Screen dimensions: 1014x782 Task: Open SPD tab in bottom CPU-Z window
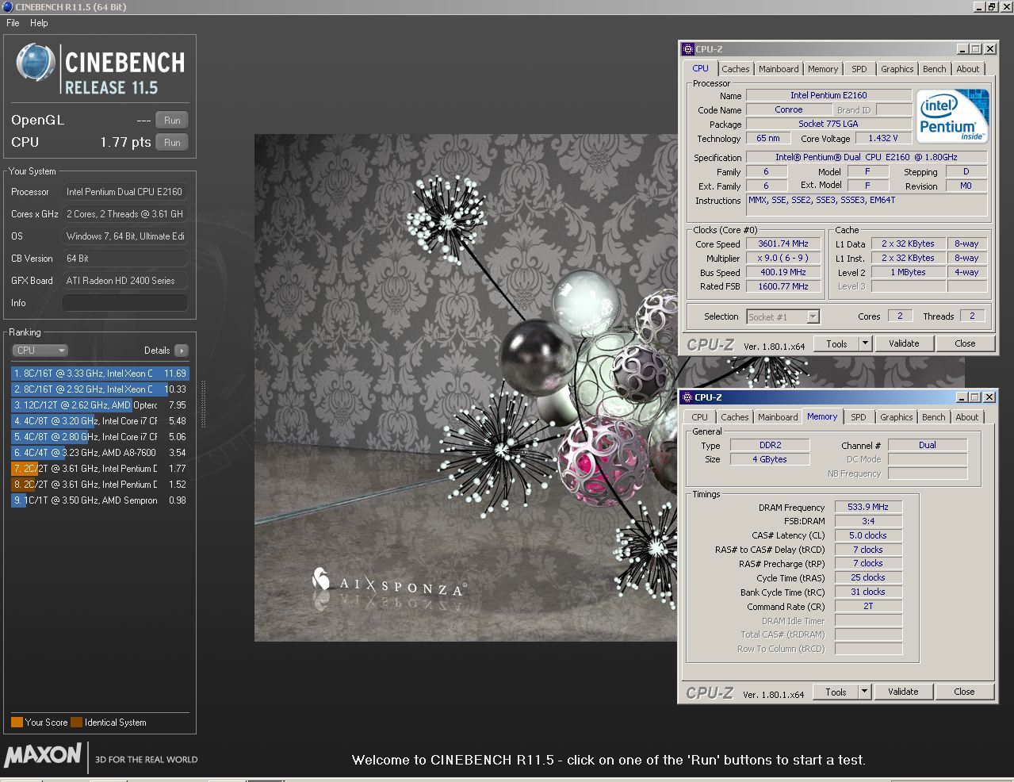(x=859, y=417)
